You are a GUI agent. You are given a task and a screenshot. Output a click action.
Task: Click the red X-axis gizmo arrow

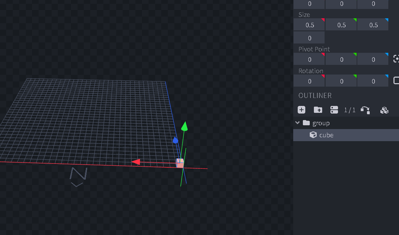pyautogui.click(x=137, y=161)
